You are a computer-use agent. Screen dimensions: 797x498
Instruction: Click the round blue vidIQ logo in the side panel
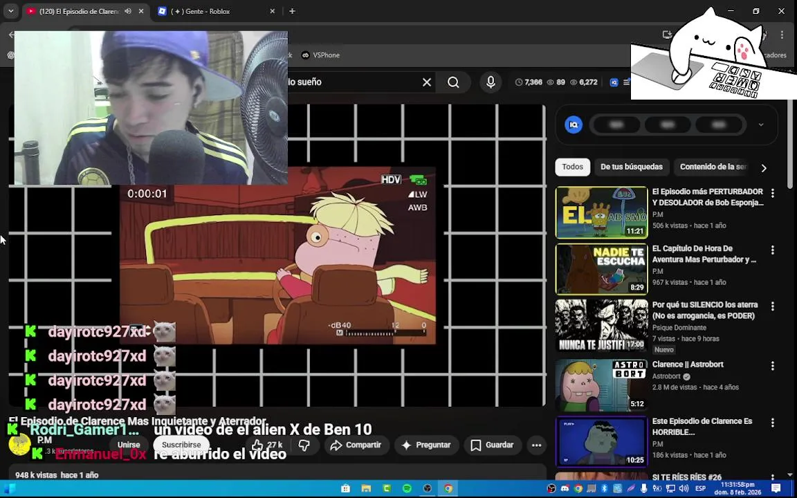pos(574,124)
